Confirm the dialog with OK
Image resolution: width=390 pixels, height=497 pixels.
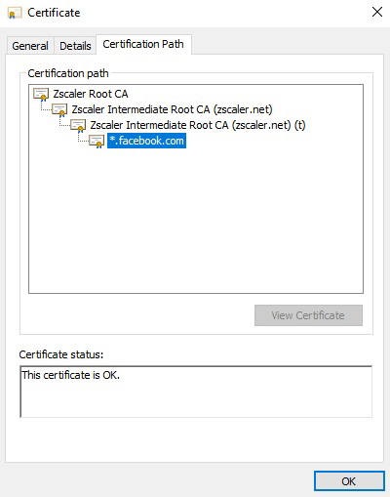point(349,481)
